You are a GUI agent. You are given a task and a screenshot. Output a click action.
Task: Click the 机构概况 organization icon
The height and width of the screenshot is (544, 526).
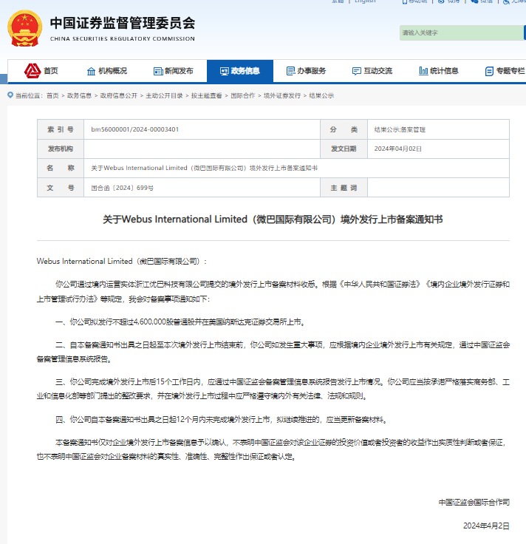[x=90, y=71]
